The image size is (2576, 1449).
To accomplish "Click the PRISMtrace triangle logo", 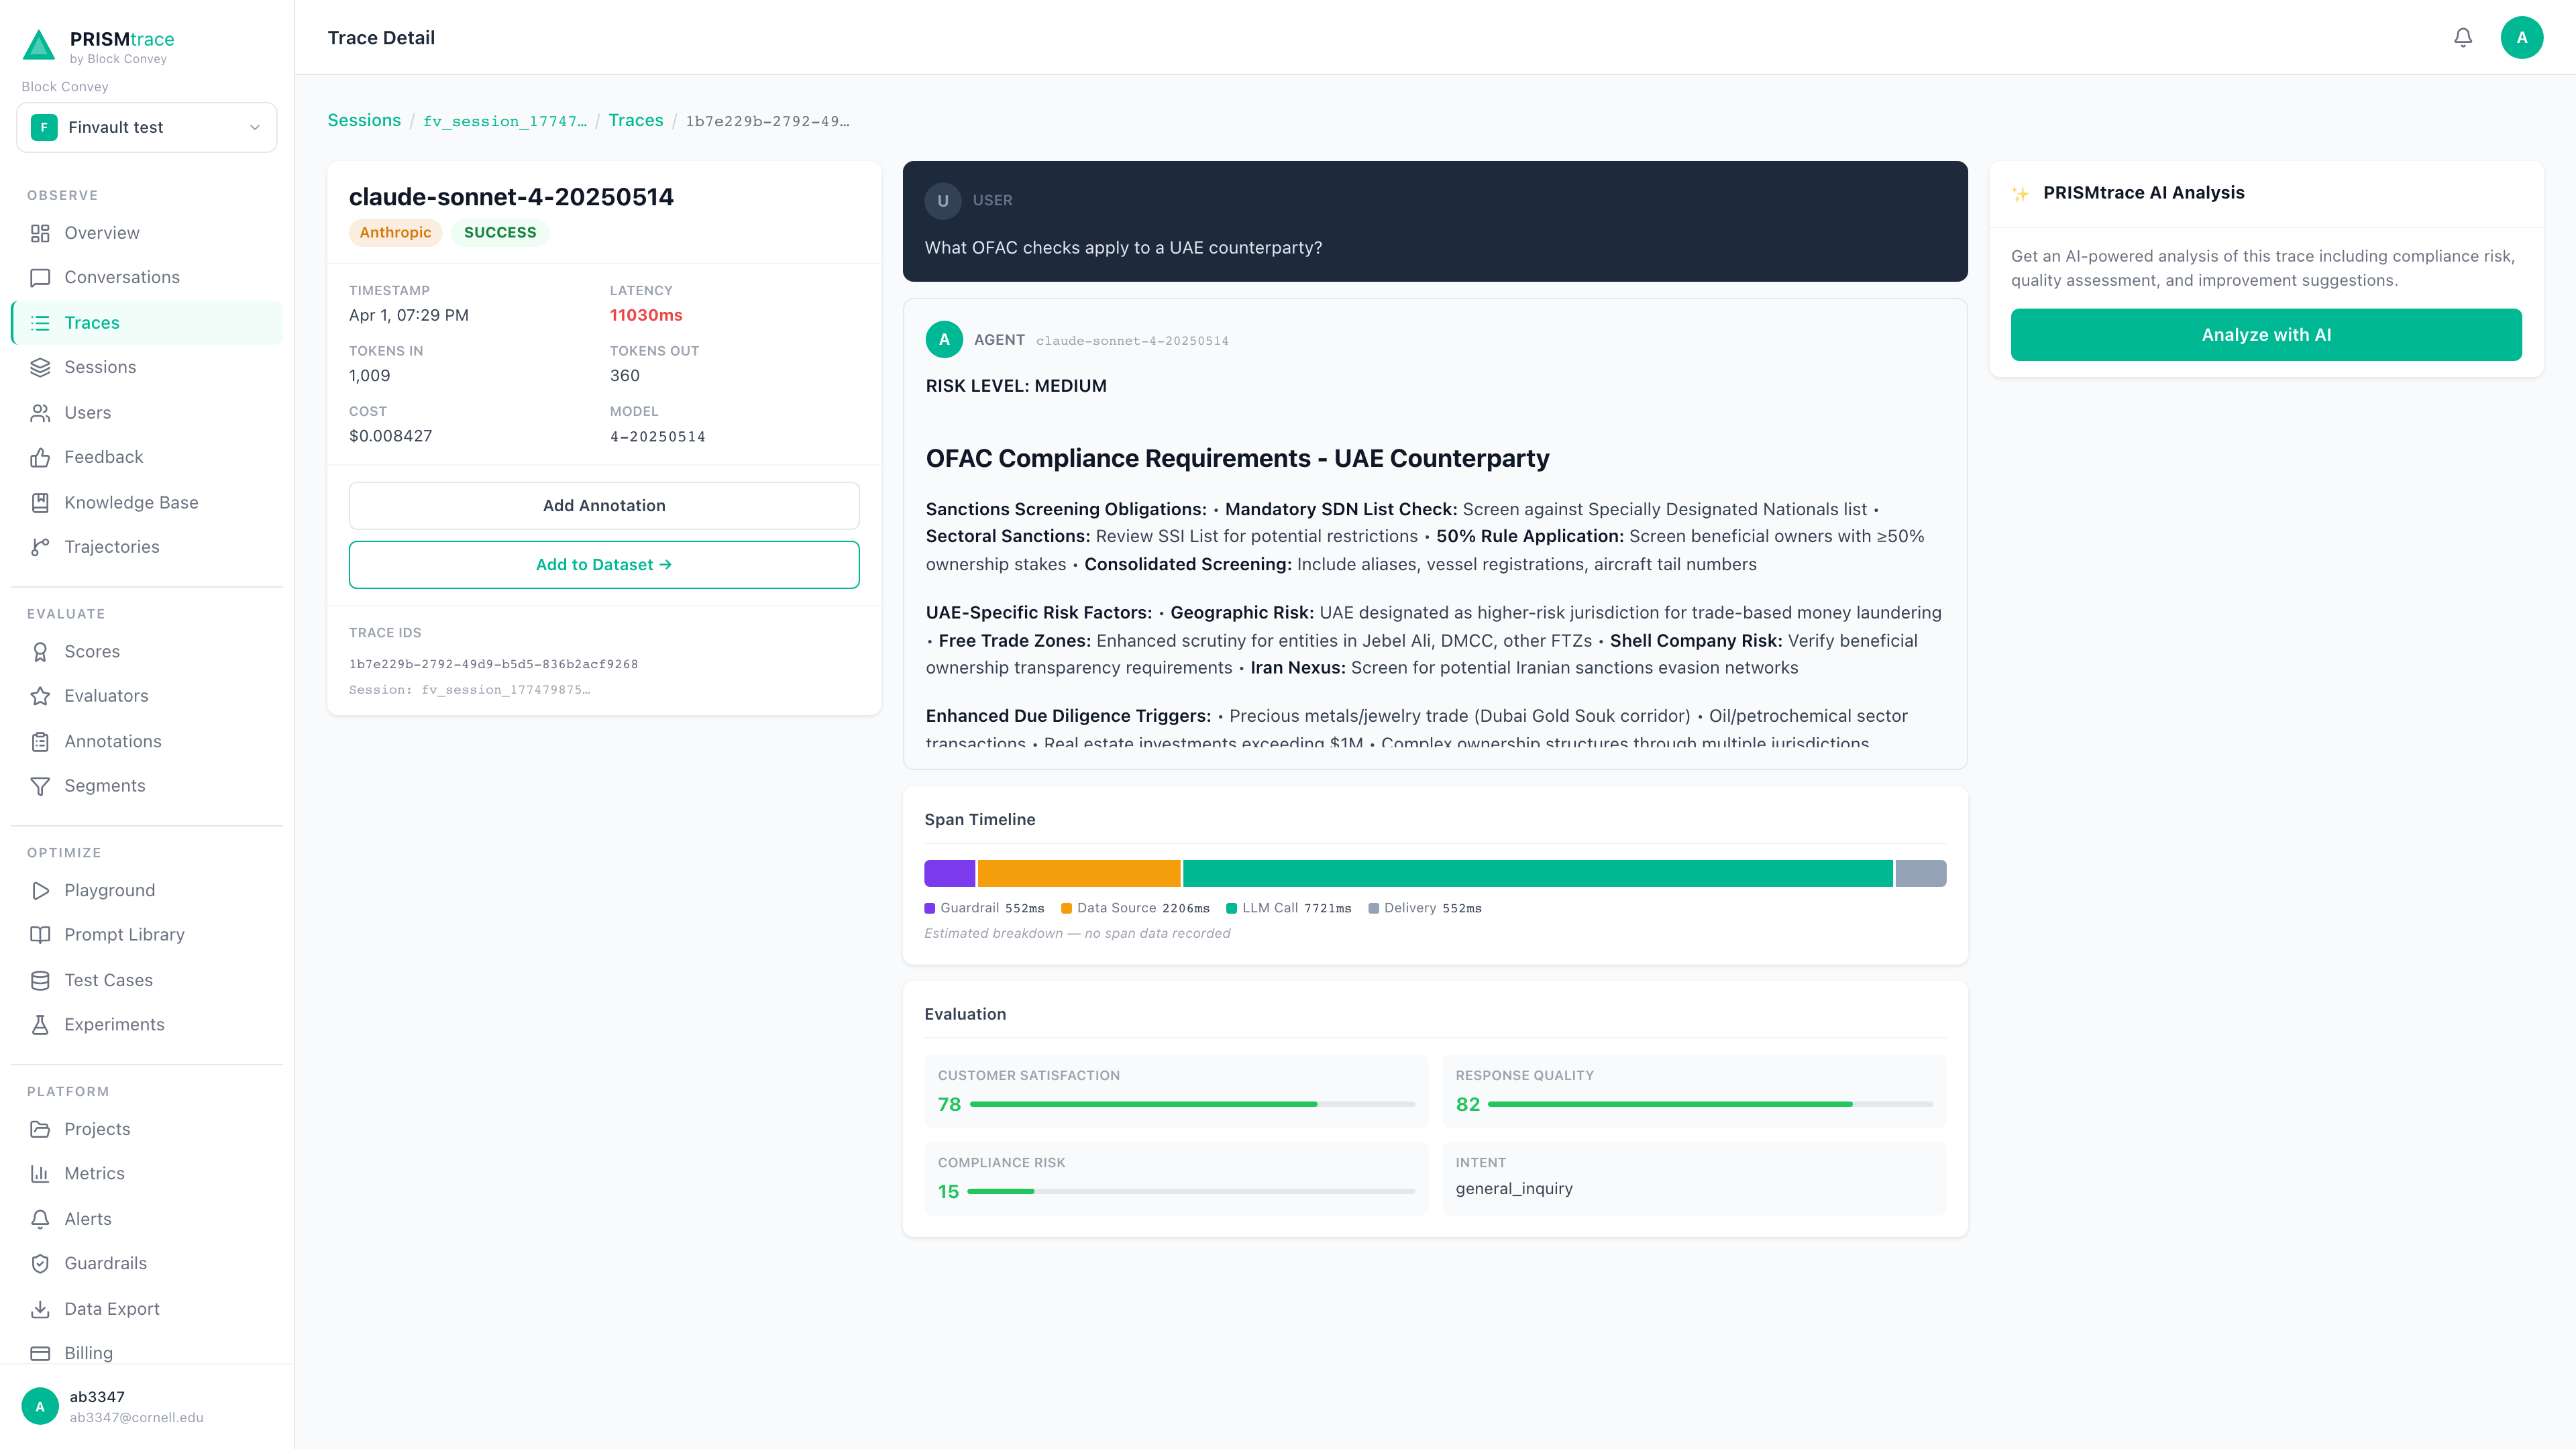I will pos(39,45).
